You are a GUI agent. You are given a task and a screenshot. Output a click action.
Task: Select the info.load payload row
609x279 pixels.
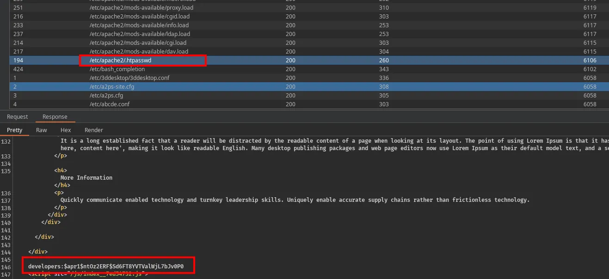[x=139, y=25]
